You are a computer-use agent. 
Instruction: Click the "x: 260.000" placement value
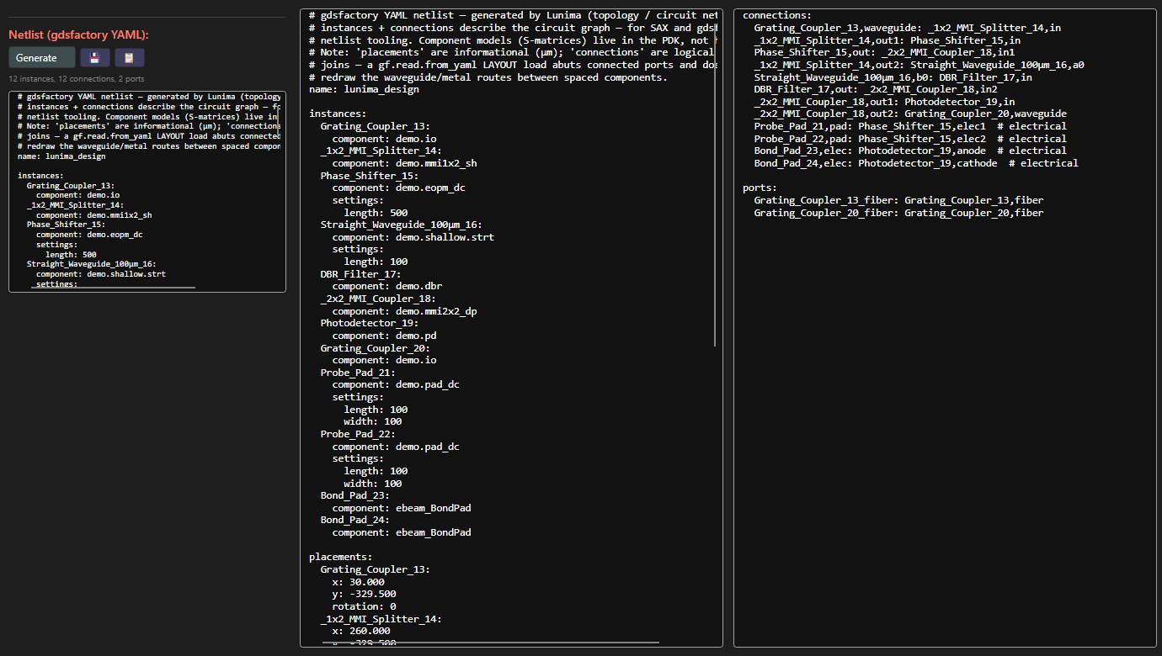coord(360,631)
